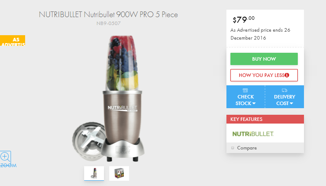This screenshot has height=186, width=326.
Task: Click the Compare label text
Action: click(x=247, y=148)
